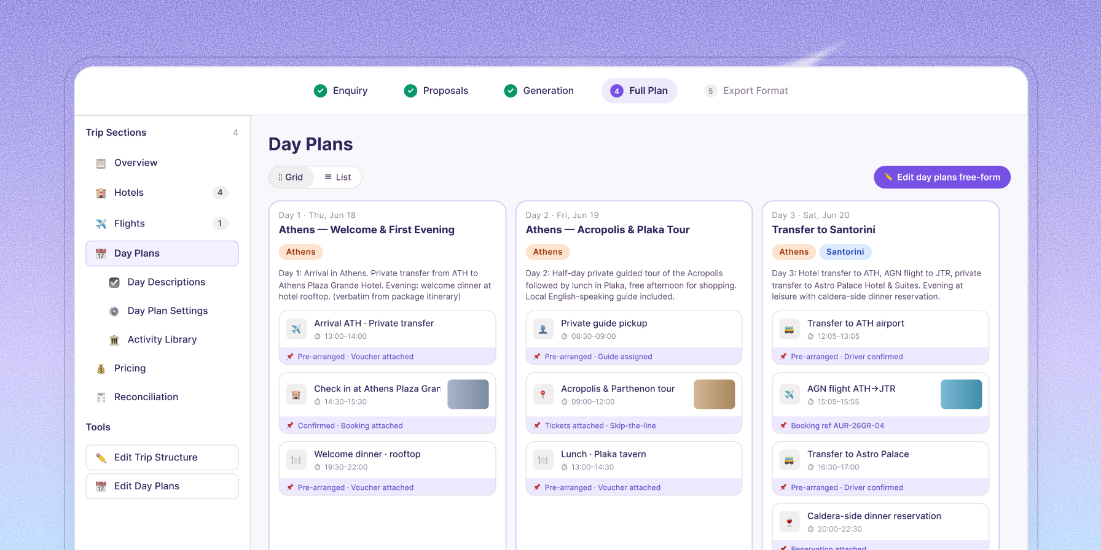This screenshot has width=1101, height=550.
Task: Click the Day Plan Settings gear icon
Action: pyautogui.click(x=114, y=311)
